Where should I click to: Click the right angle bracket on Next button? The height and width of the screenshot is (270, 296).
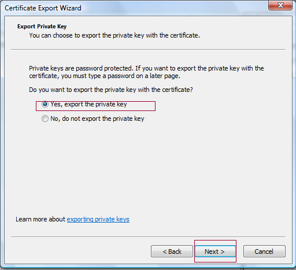[x=223, y=251]
